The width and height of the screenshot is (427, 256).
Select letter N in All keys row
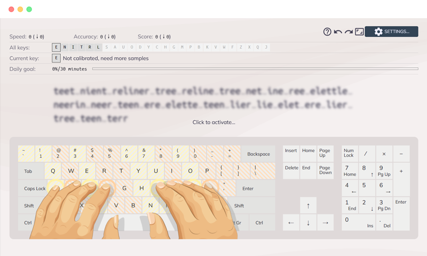point(65,48)
